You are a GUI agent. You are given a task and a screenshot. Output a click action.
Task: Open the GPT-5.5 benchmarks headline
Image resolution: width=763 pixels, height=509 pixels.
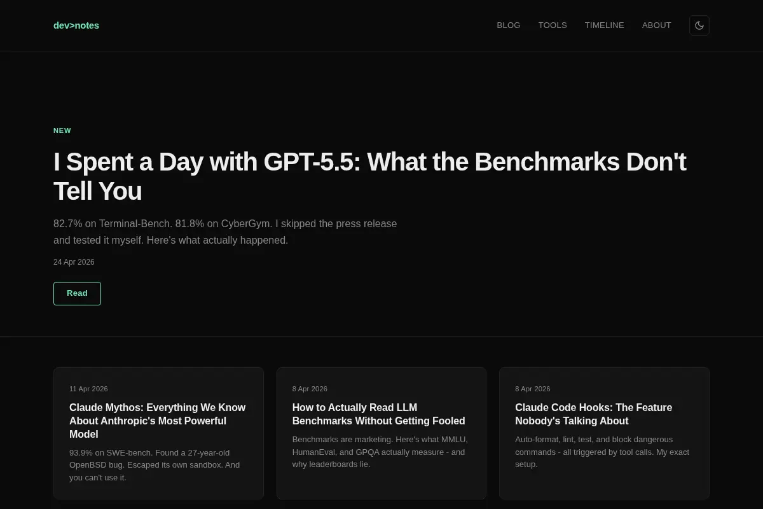click(370, 176)
